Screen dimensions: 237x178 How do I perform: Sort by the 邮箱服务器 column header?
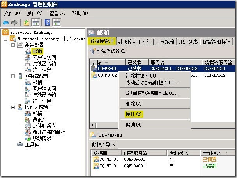point(144,153)
